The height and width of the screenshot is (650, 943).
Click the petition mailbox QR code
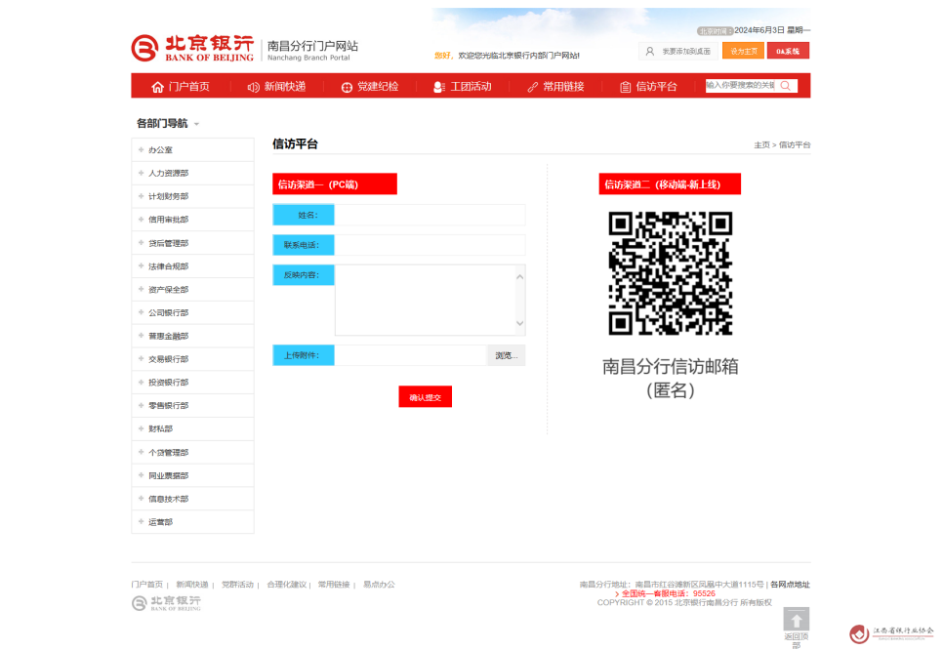coord(670,273)
